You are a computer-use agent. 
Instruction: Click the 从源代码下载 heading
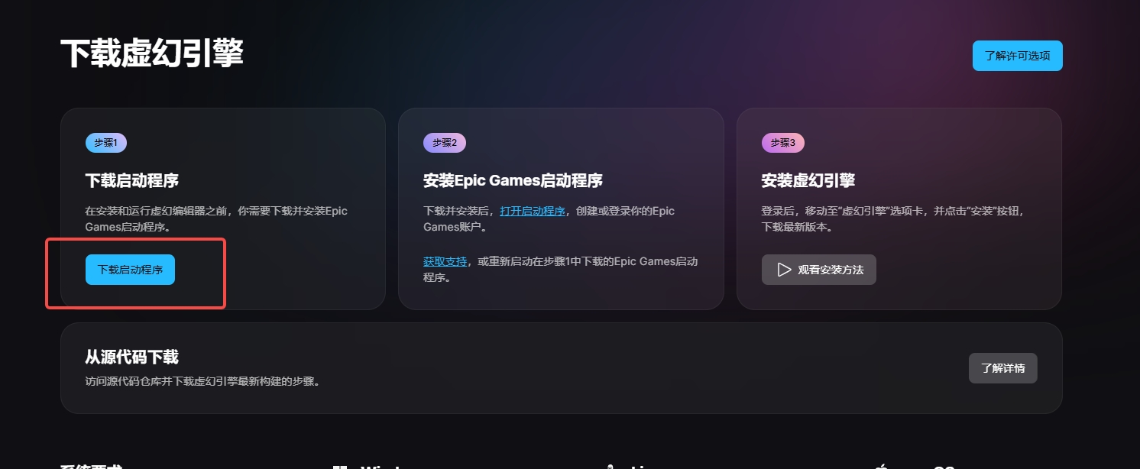(132, 357)
